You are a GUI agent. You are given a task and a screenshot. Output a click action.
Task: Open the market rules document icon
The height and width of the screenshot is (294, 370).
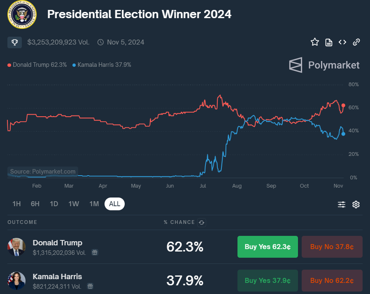click(328, 42)
